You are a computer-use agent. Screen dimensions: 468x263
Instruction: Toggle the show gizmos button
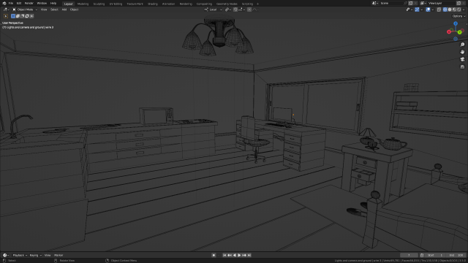pos(417,9)
